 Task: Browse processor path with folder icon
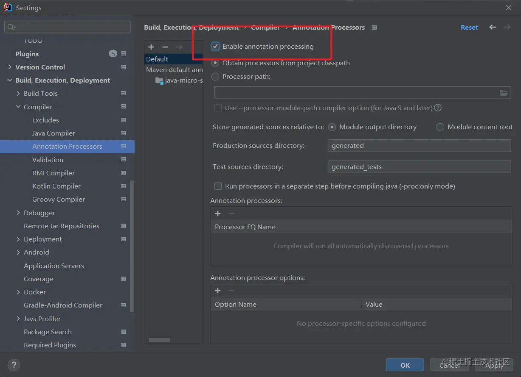click(x=504, y=93)
